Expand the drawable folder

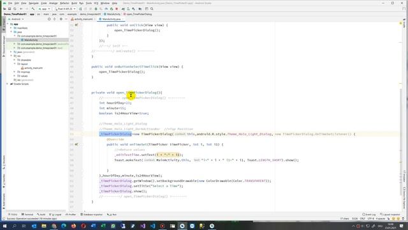click(15, 60)
